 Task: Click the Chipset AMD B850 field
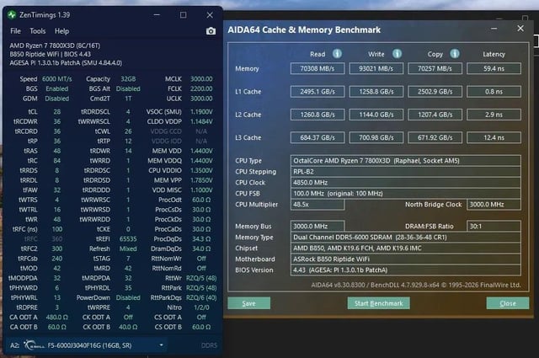click(x=406, y=248)
